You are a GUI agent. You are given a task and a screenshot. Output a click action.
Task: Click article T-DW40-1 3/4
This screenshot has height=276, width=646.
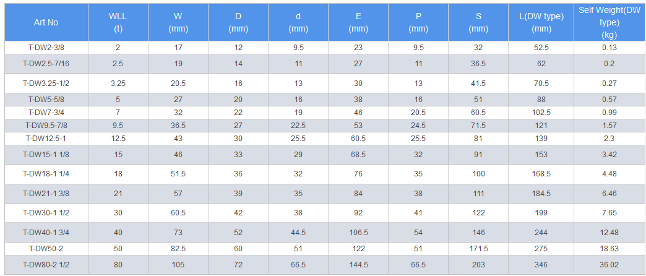coord(46,233)
